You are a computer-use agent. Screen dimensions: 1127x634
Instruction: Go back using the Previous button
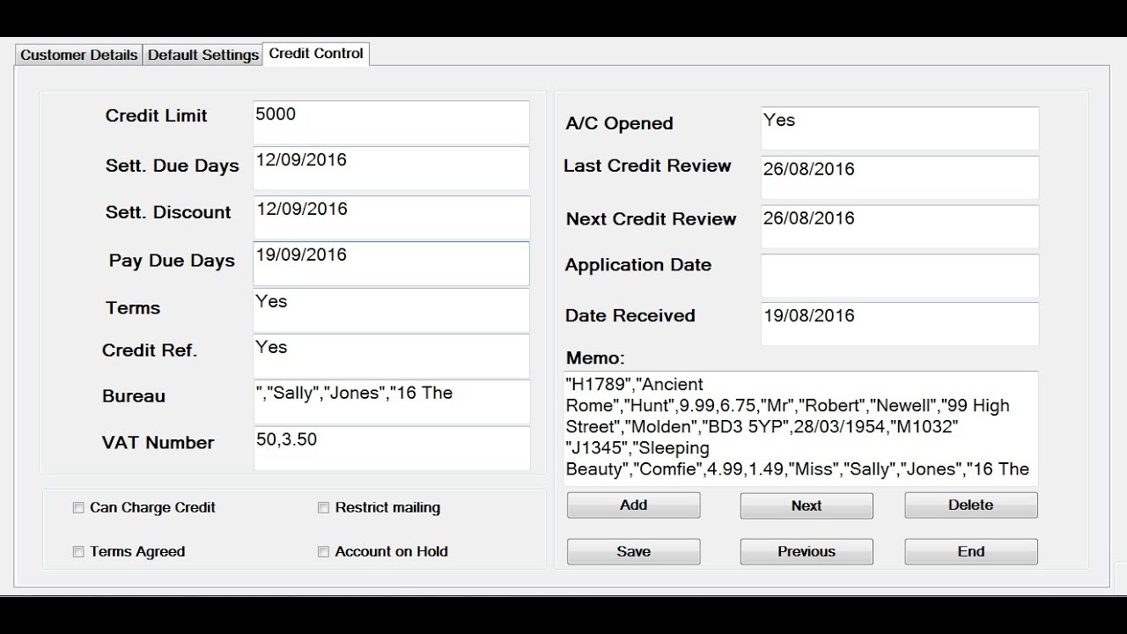807,551
